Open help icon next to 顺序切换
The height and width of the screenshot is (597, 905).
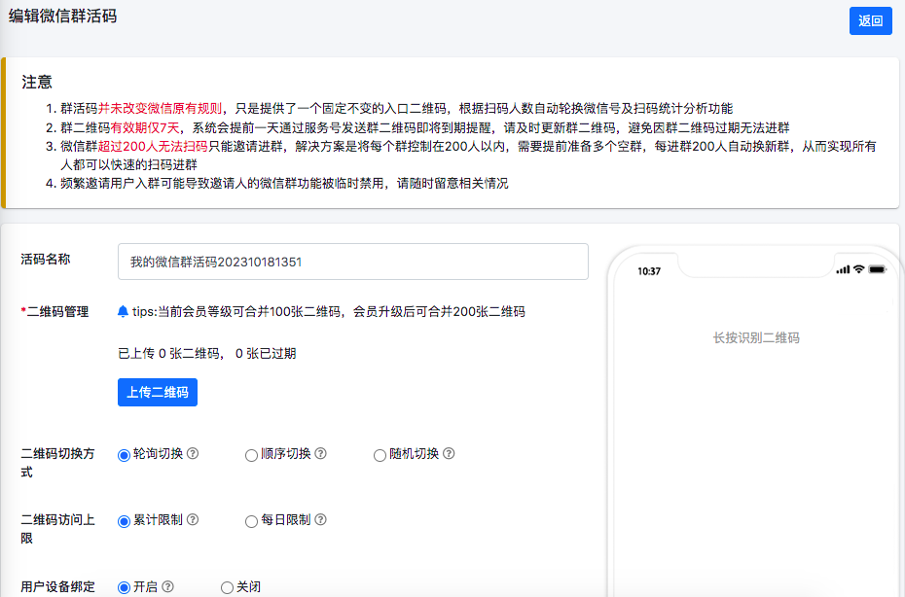(x=320, y=454)
